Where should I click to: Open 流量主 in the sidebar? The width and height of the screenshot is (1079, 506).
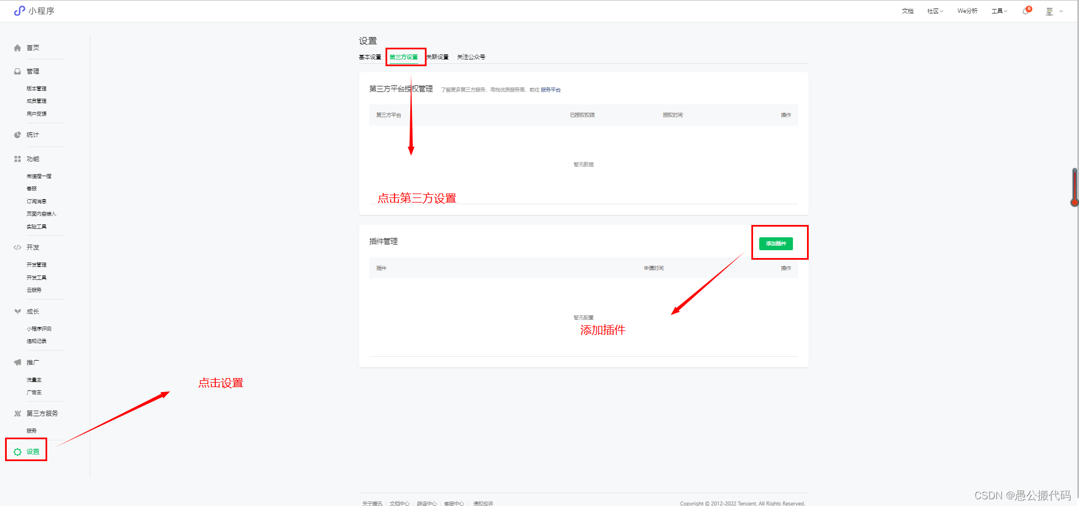(x=34, y=380)
